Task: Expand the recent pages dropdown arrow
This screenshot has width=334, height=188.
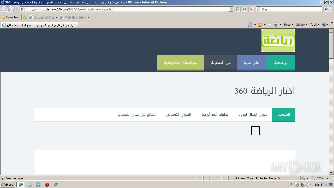Action: pos(17,9)
